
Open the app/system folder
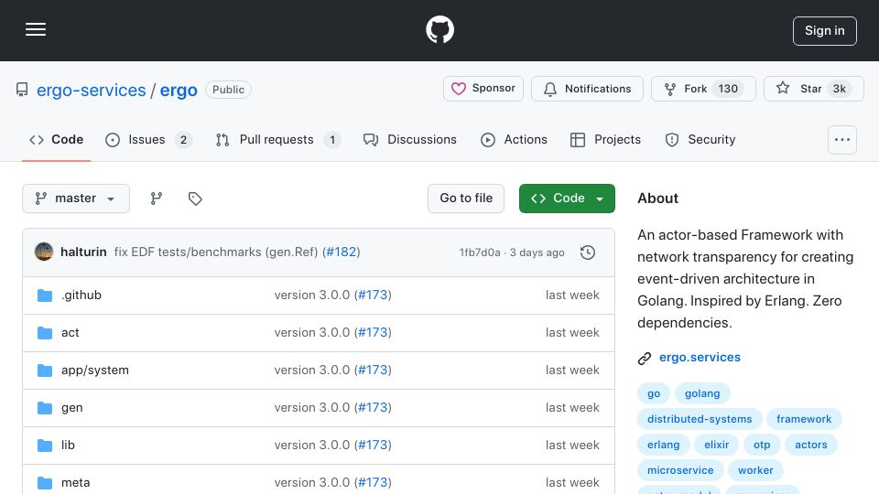(94, 370)
